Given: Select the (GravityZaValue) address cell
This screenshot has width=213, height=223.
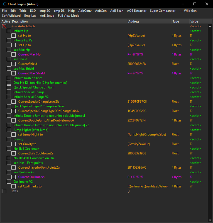Looking at the screenshot, I should [x=139, y=144].
